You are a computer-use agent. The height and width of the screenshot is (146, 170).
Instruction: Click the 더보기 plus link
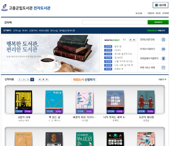[162, 79]
